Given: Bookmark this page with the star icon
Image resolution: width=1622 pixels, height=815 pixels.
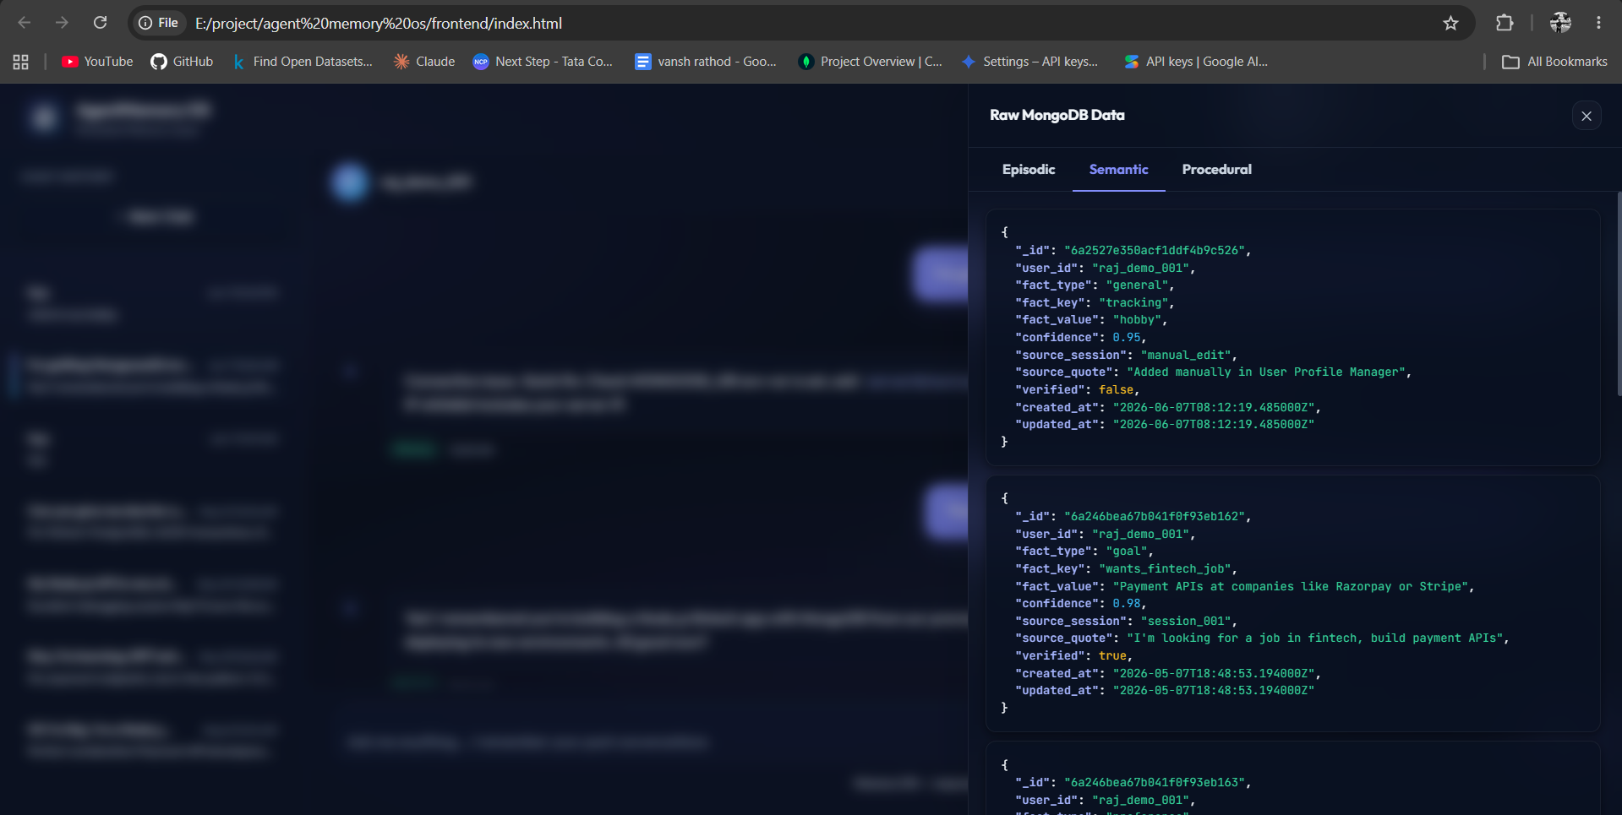Looking at the screenshot, I should tap(1450, 23).
